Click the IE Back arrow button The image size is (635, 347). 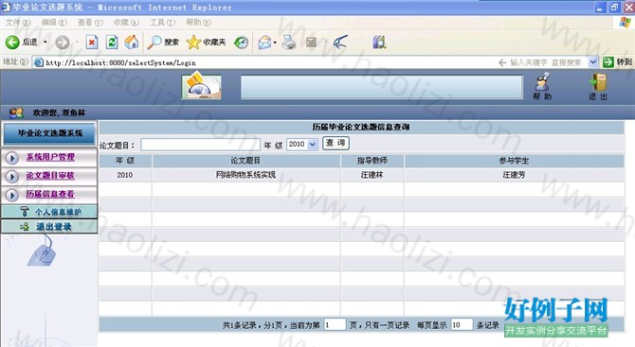pyautogui.click(x=12, y=42)
